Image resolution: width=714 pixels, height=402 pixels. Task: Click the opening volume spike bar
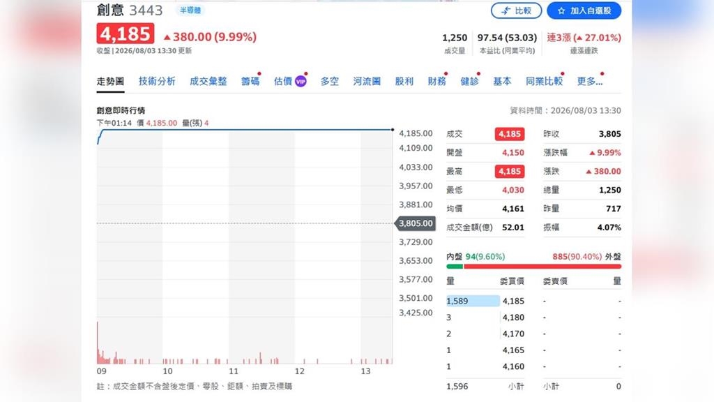coord(98,343)
